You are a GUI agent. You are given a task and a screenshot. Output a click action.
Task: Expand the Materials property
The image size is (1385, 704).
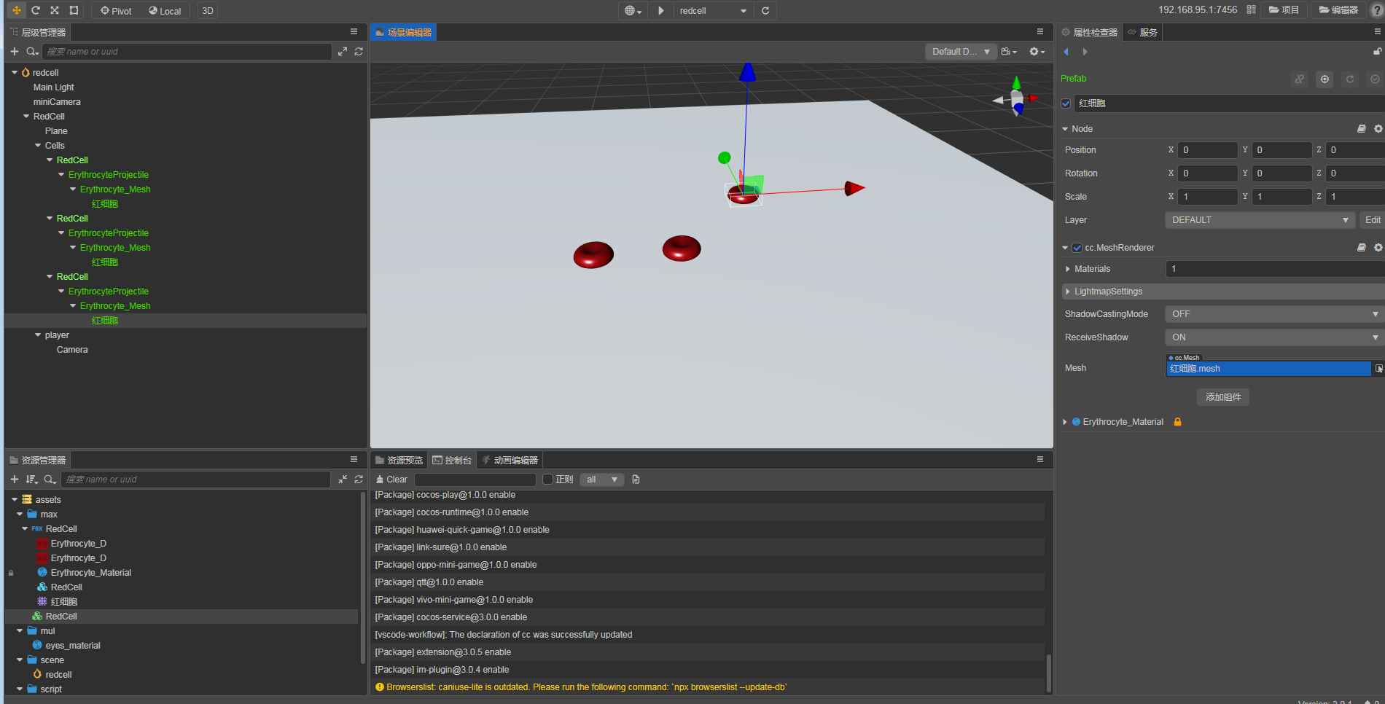(1068, 269)
